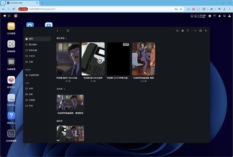233x157 pixels.
Task: Launch the 应用中心 app center desktop icon
Action: pos(11,80)
